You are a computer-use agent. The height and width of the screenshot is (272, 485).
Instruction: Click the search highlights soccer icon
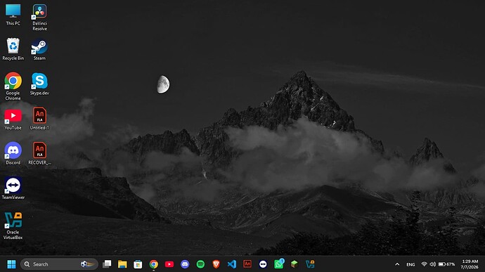pos(87,264)
